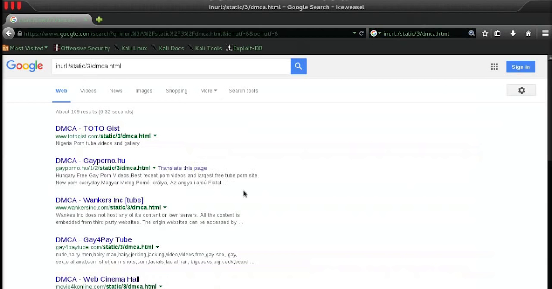The width and height of the screenshot is (552, 289).
Task: Bookmark this page with star icon
Action: 485,33
